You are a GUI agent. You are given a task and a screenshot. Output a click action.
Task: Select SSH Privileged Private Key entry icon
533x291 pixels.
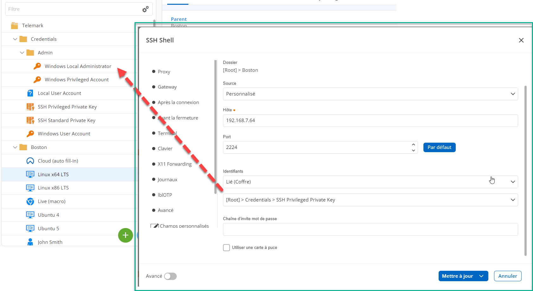(30, 107)
